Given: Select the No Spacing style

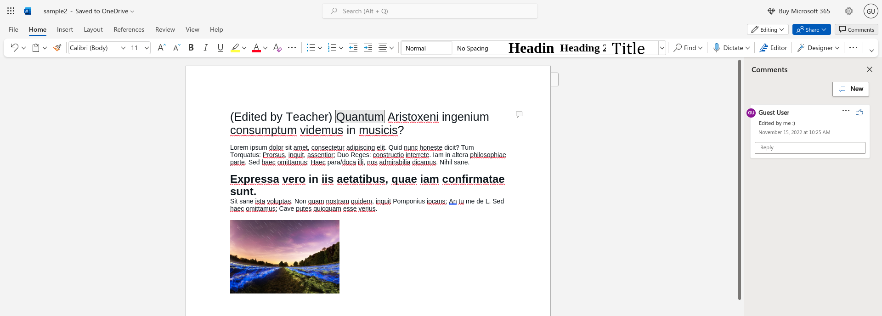Looking at the screenshot, I should click(478, 48).
